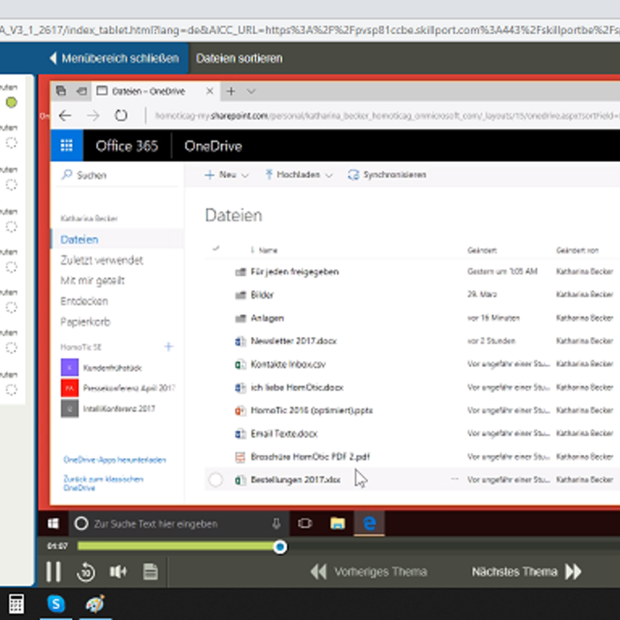This screenshot has height=620, width=620.
Task: Open Newsletter 2017.docx
Action: point(294,341)
